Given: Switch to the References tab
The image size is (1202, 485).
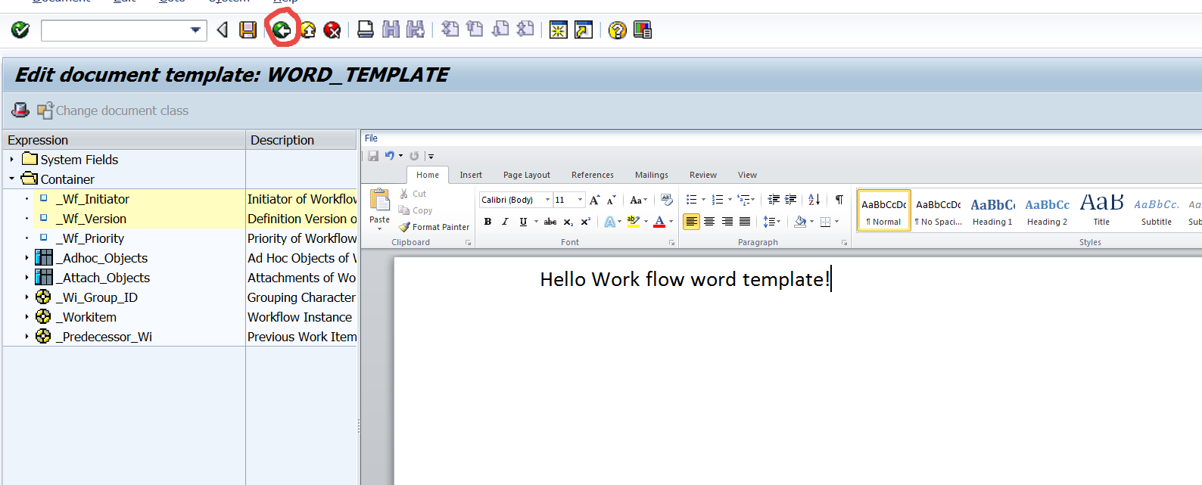Looking at the screenshot, I should click(x=593, y=175).
